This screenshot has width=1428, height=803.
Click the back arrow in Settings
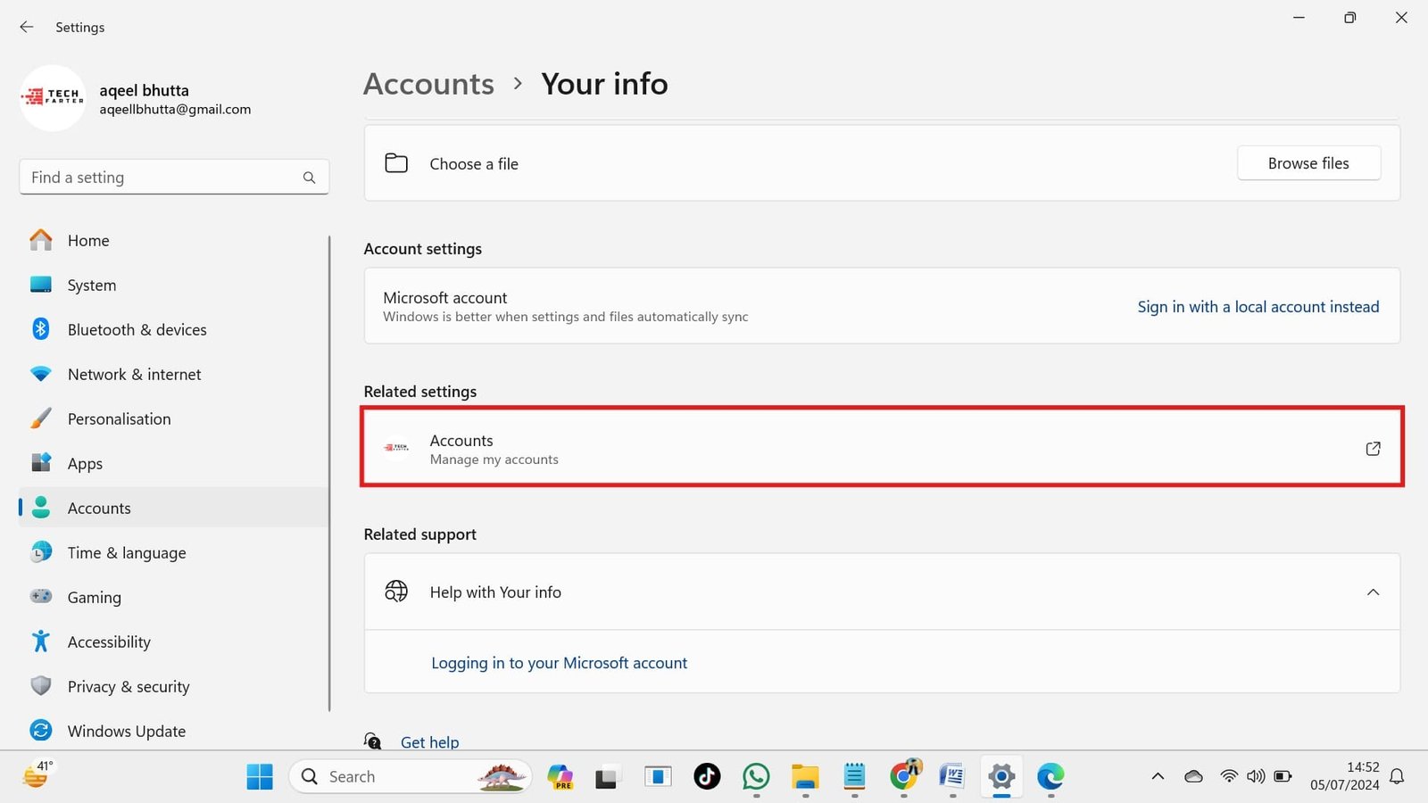(x=27, y=27)
